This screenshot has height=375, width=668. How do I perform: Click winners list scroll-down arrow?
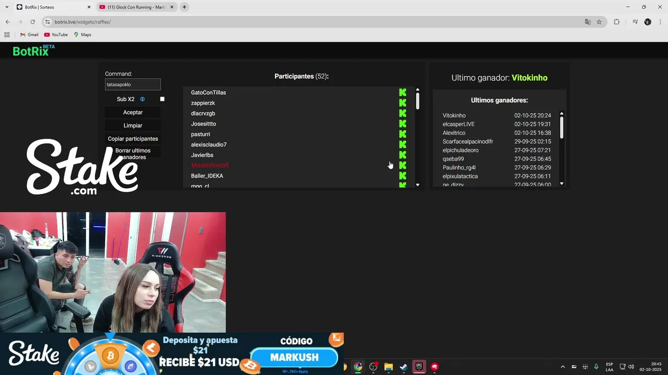562,183
